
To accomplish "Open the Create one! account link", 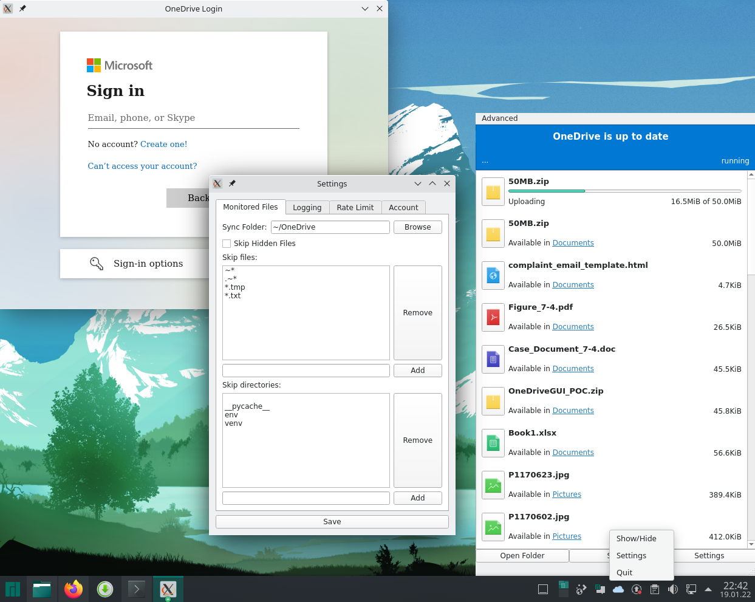I will coord(164,144).
